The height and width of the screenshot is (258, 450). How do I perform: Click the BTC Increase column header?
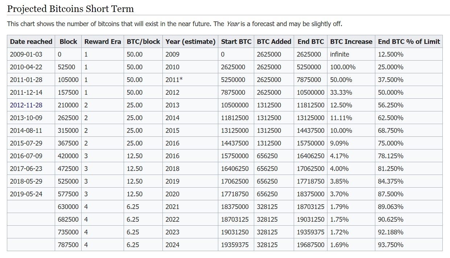click(x=351, y=42)
